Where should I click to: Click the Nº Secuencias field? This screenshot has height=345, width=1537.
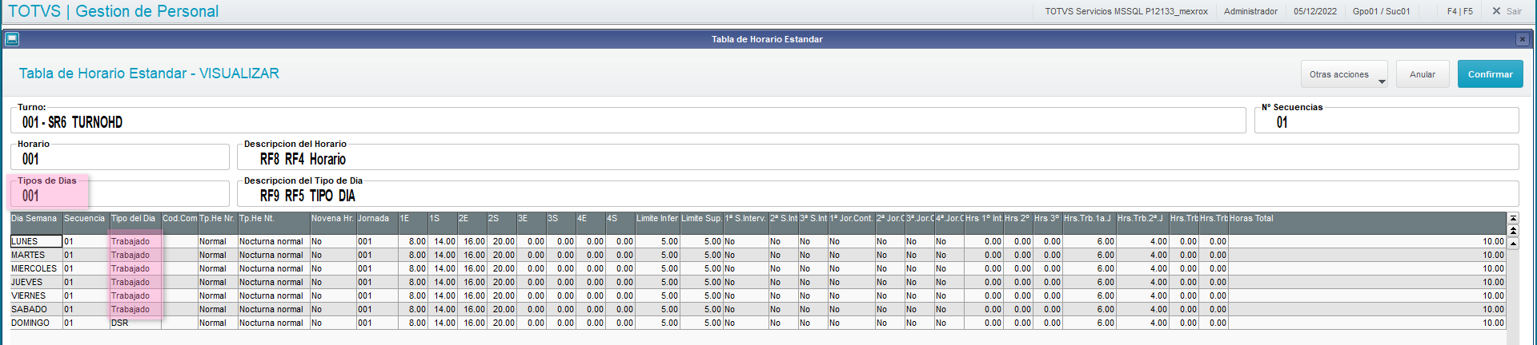coord(1386,122)
